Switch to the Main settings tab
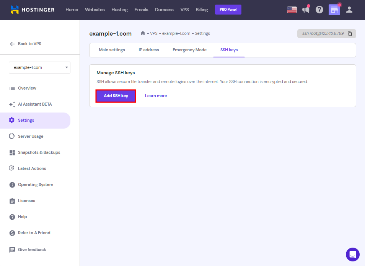Viewport: 365px width, 266px height. tap(112, 50)
